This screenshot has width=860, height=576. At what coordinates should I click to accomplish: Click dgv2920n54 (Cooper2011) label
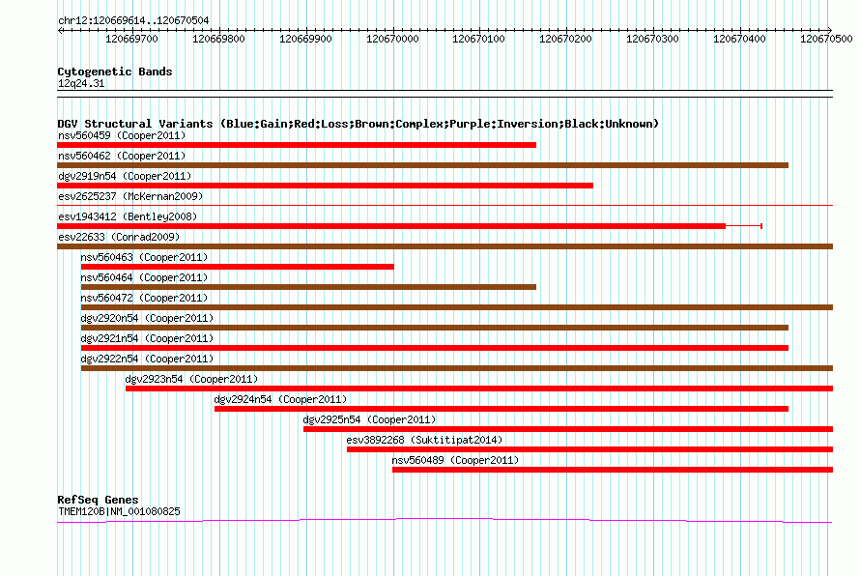tap(147, 318)
